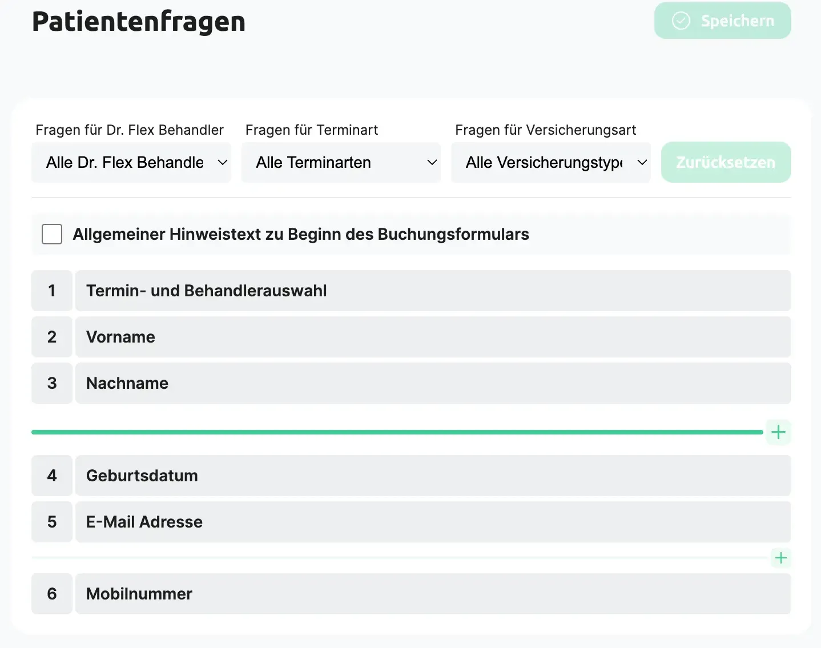Screen dimensions: 821x648
Task: Click number 5 handle beside E-Mail Adresse
Action: tap(52, 522)
